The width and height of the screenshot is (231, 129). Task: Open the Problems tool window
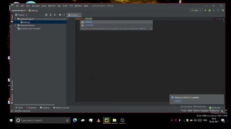pos(31,107)
